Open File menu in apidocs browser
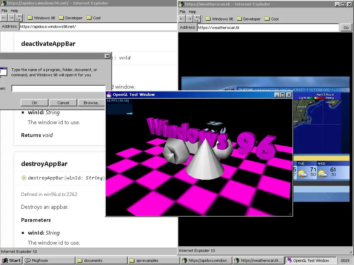The height and width of the screenshot is (265, 354). click(4, 11)
